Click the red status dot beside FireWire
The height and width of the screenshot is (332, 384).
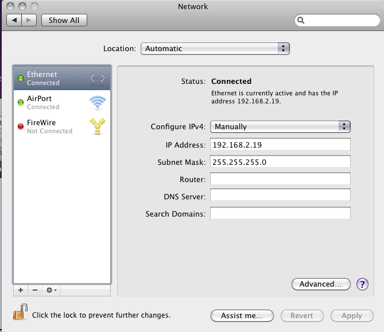click(21, 126)
